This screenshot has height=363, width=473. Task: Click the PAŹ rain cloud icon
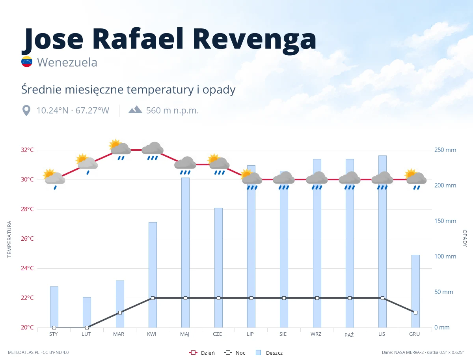coord(350,180)
